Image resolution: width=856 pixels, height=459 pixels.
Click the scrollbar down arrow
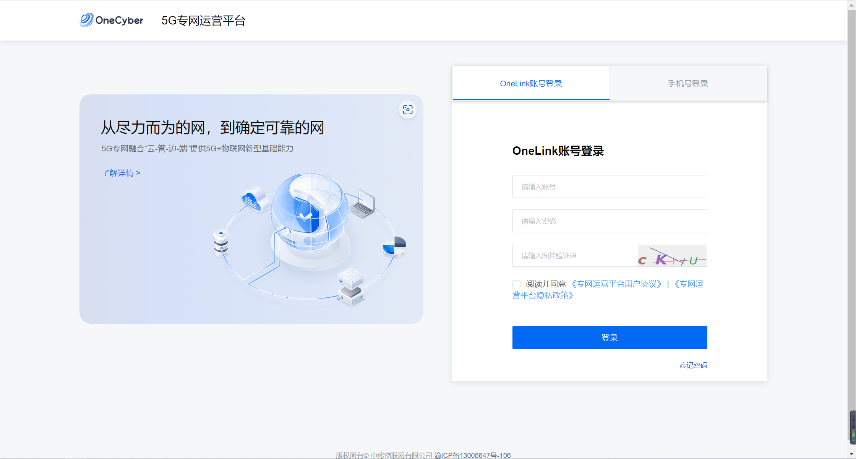[851, 454]
